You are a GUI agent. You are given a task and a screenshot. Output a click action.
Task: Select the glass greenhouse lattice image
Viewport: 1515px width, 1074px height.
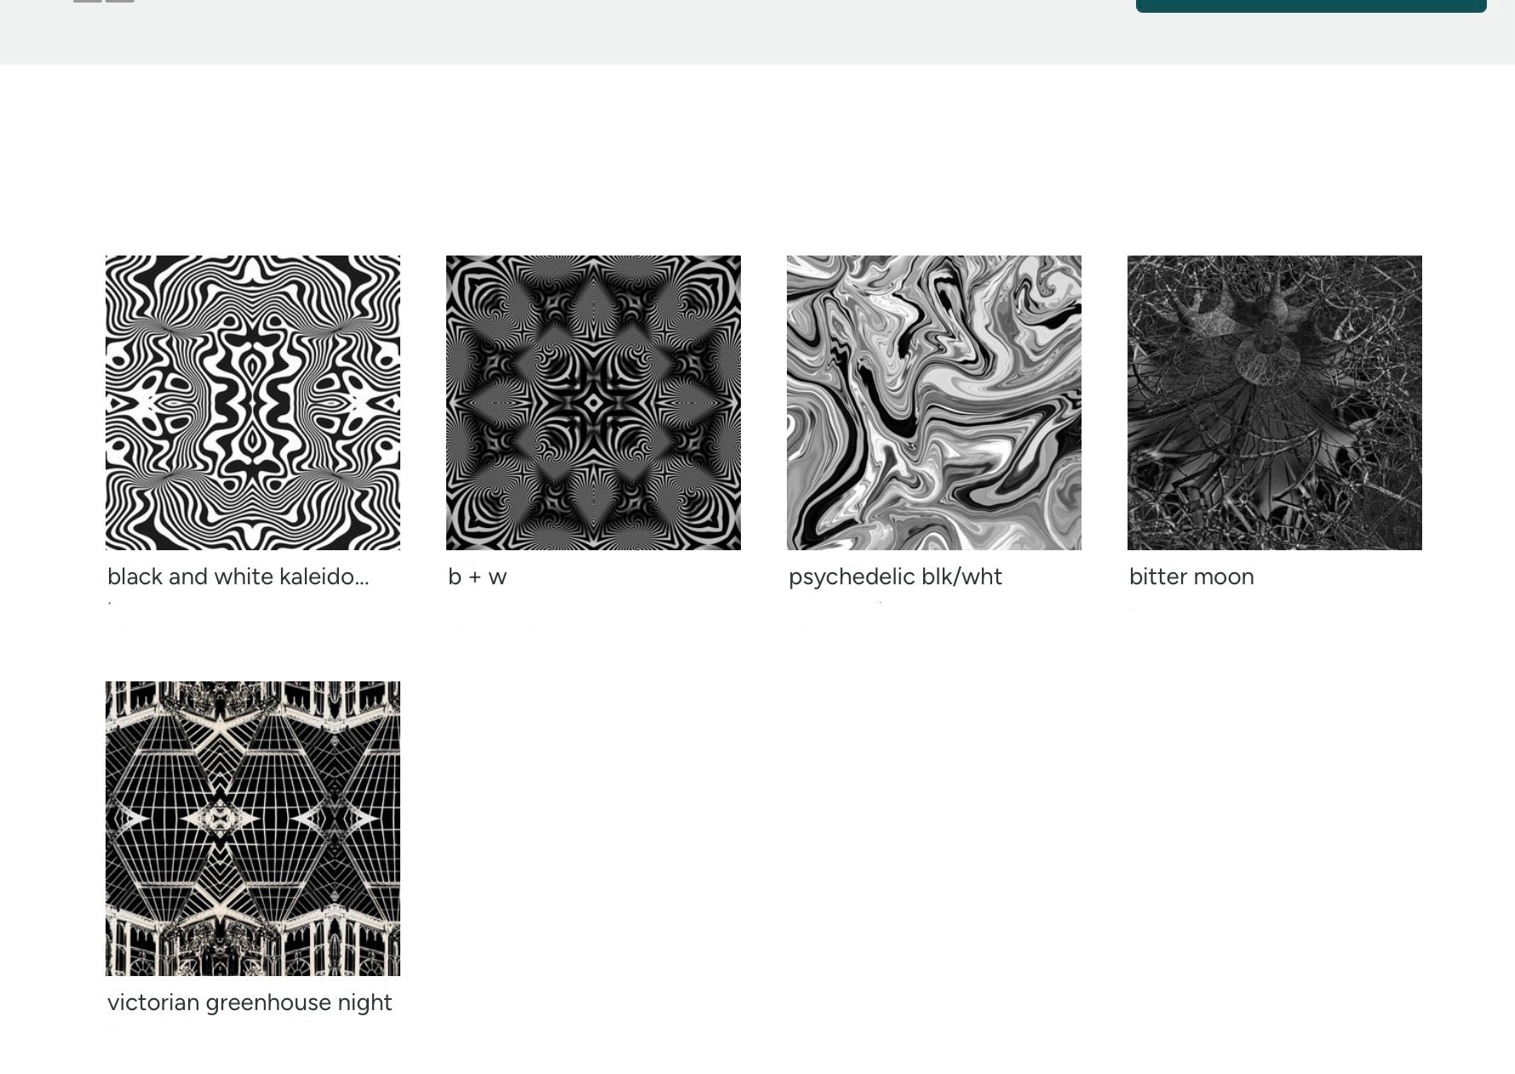pos(253,829)
